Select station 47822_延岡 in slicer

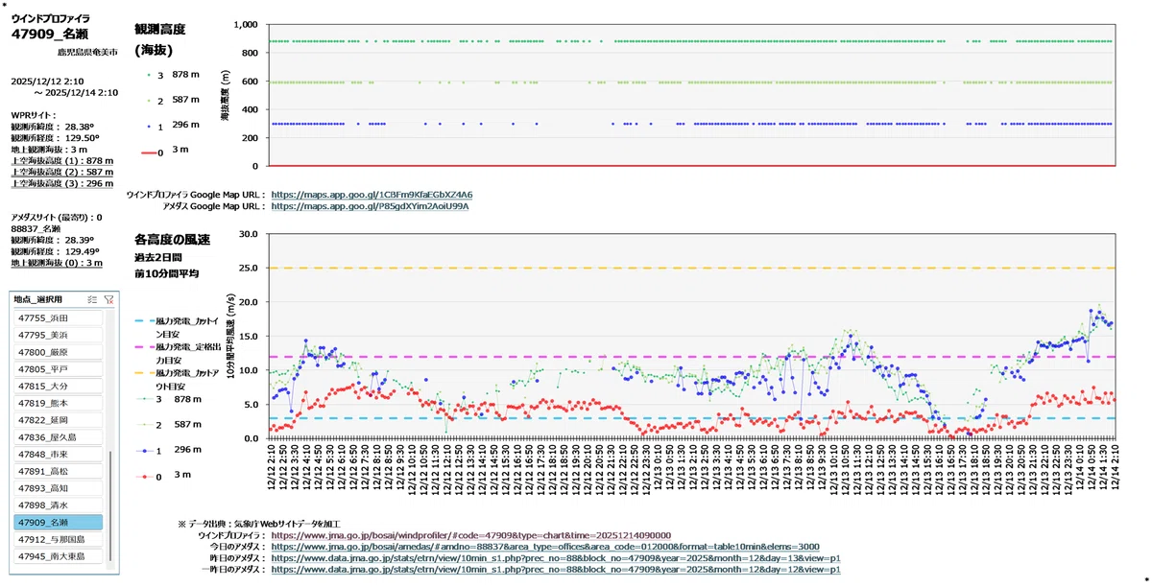click(59, 420)
